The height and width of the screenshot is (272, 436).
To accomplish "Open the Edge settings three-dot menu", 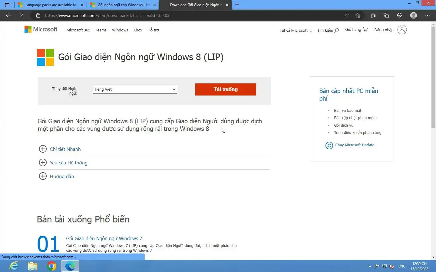I will (428, 15).
